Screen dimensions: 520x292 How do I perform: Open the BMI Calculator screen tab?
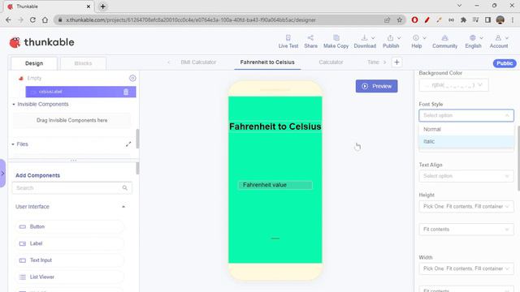pos(198,62)
